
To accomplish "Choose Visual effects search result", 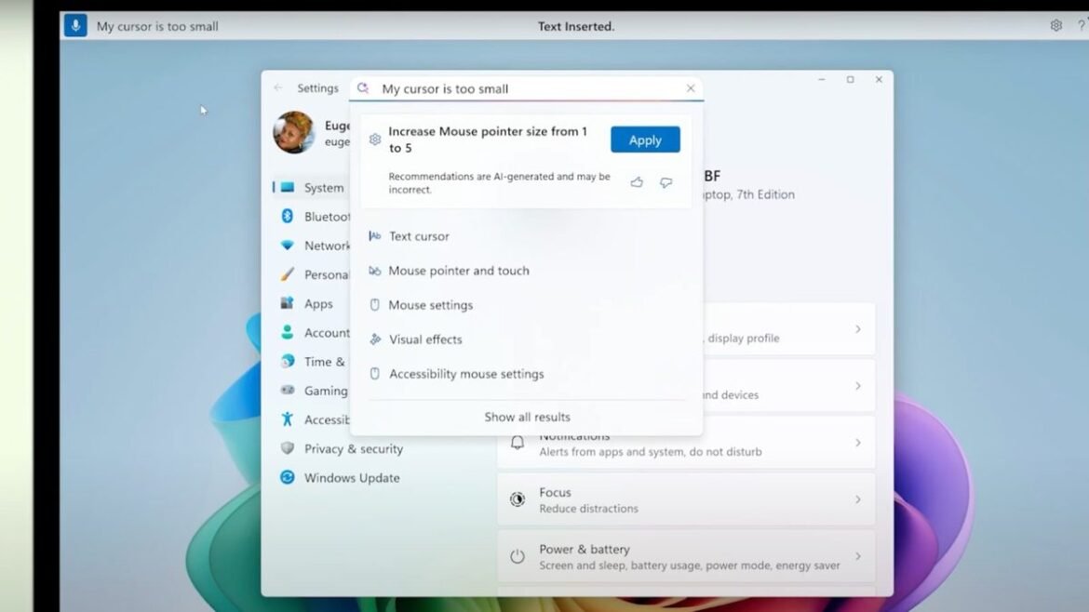I will tap(425, 339).
